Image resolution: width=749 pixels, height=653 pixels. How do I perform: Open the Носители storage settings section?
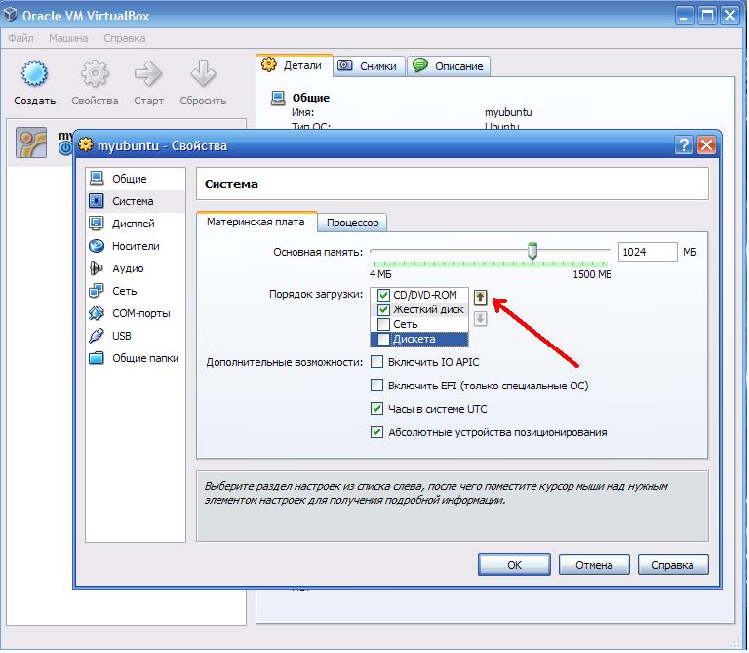136,246
